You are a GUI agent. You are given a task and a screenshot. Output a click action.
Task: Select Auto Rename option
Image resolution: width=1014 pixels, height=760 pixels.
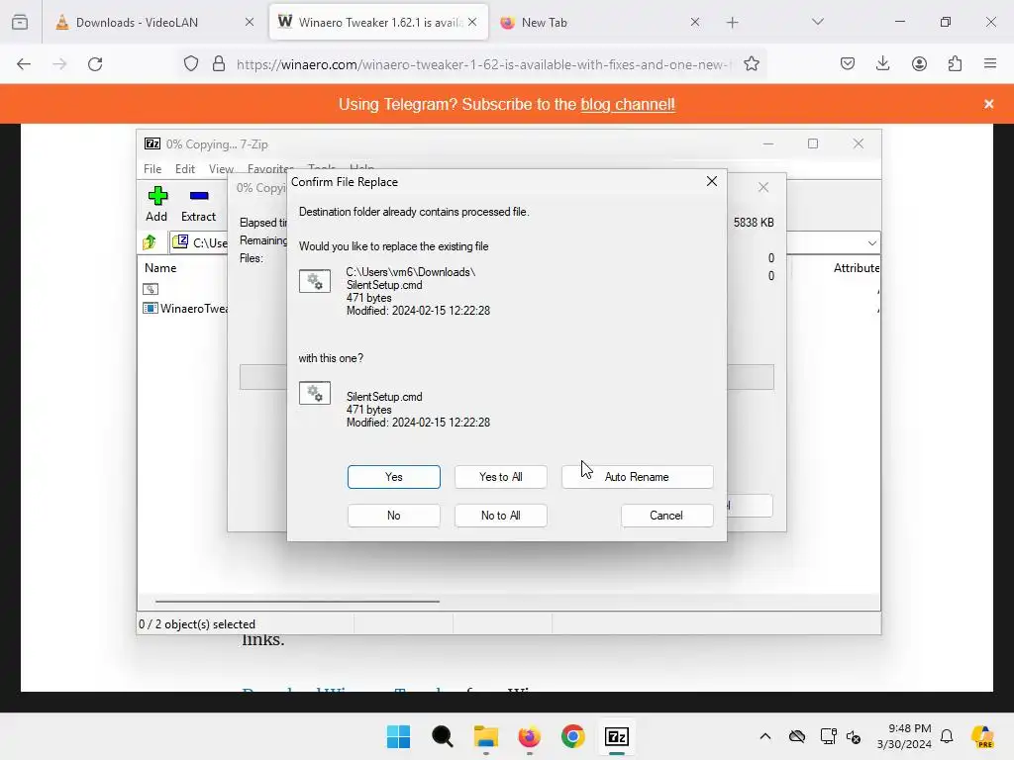[637, 477]
